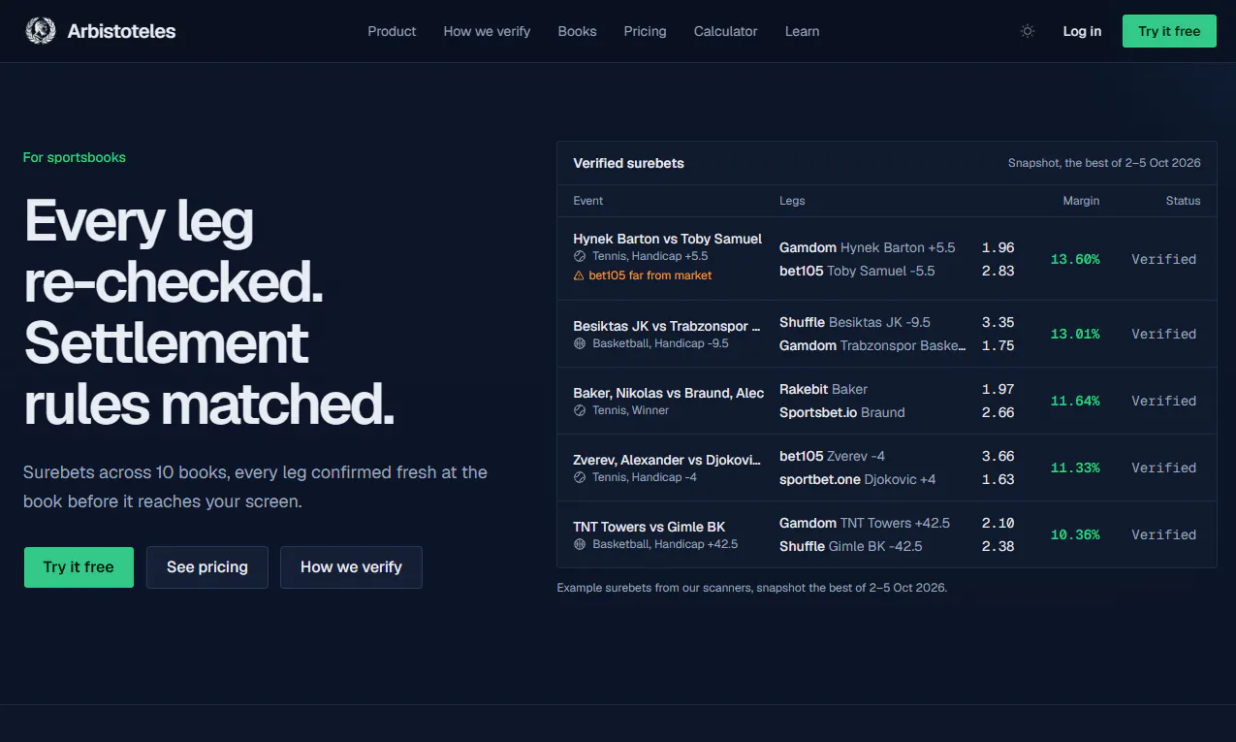Image resolution: width=1236 pixels, height=742 pixels.
Task: Click Gamdom Hynek Barton +5.5 leg
Action: coord(867,247)
